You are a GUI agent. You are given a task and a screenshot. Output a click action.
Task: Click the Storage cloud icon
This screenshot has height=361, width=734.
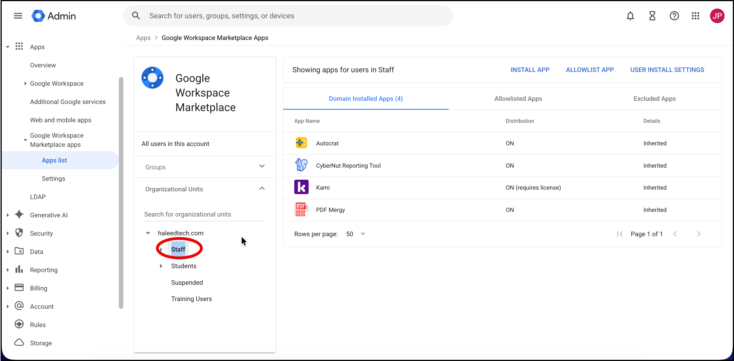[19, 342]
